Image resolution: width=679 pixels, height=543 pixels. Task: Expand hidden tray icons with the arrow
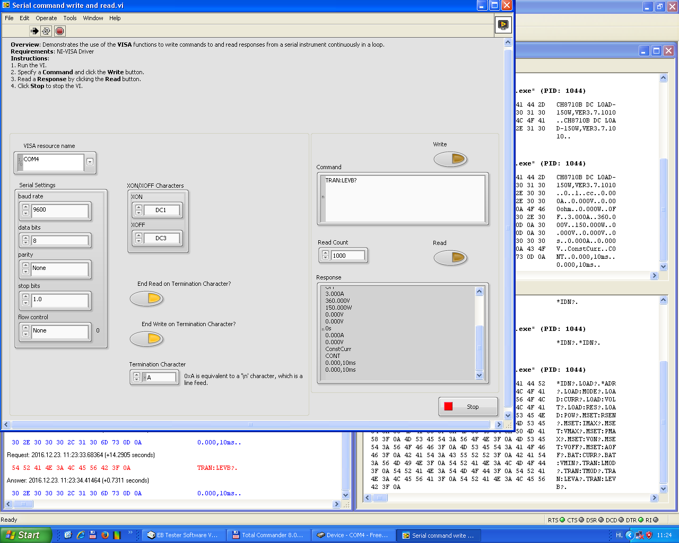coord(630,535)
